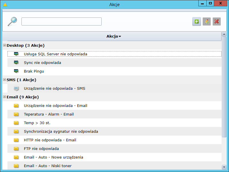
Task: Click the pencil edit action icon
Action: pyautogui.click(x=207, y=21)
